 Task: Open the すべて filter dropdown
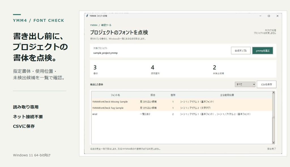[x=245, y=84]
